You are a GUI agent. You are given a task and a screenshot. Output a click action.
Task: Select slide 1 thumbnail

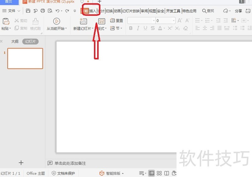25,59
